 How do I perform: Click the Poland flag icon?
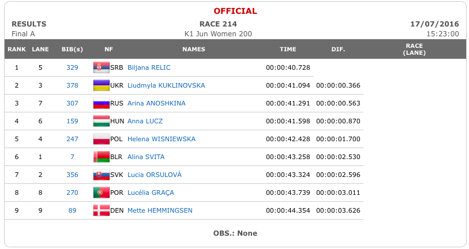tap(102, 139)
